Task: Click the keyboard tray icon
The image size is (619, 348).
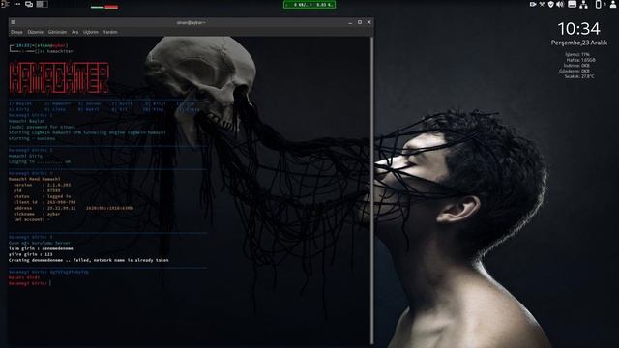Action: coord(572,4)
